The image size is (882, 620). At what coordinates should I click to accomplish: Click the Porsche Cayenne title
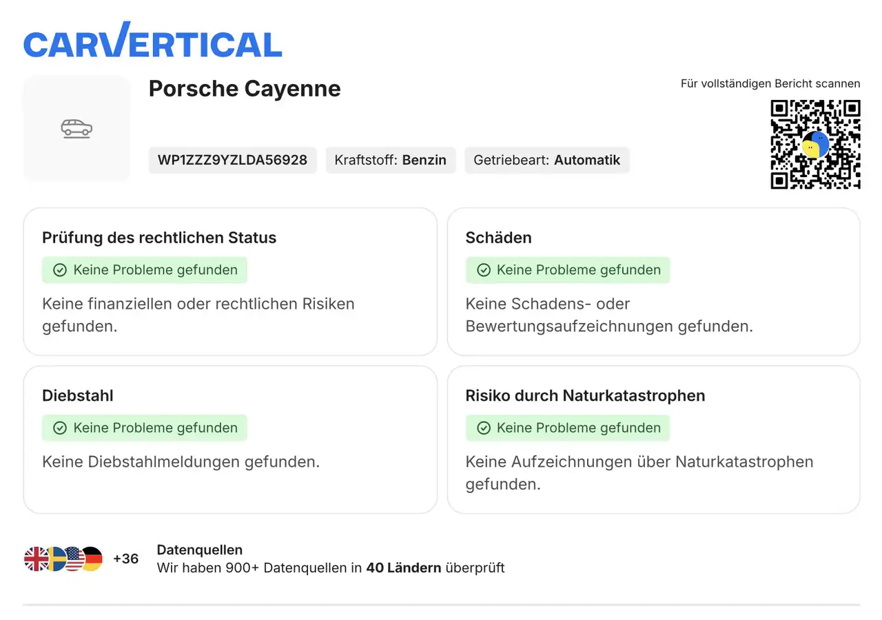point(245,88)
